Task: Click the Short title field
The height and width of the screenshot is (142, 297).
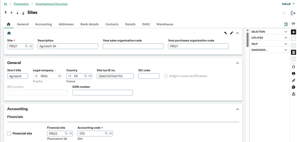Action: pos(17,76)
